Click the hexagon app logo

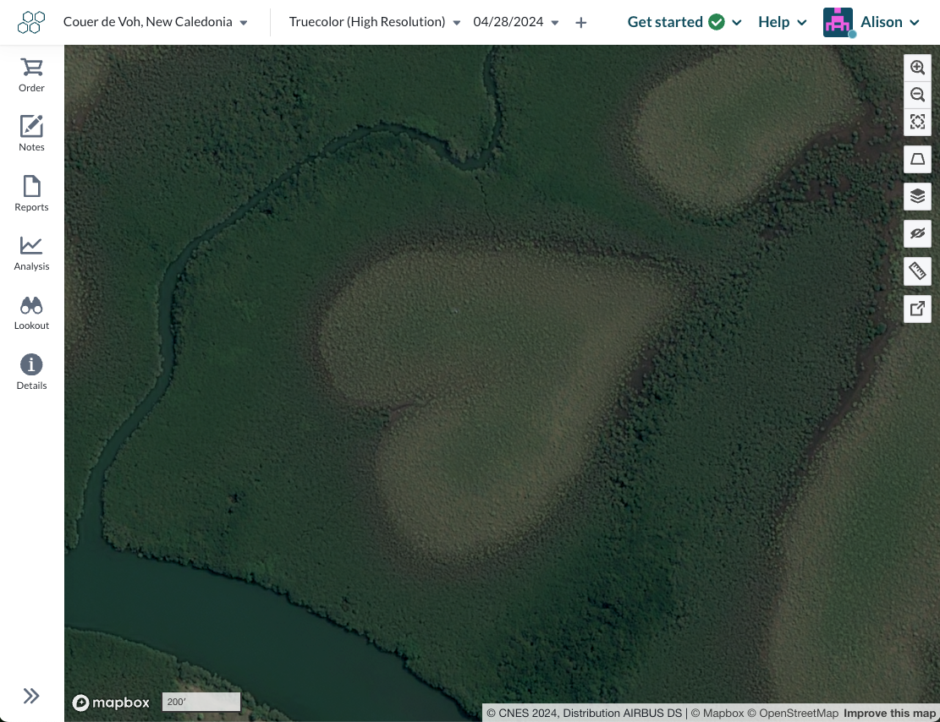click(x=31, y=22)
